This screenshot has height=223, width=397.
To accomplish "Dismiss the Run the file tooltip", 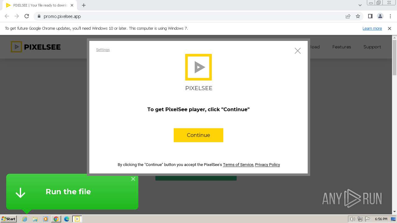I will (133, 179).
